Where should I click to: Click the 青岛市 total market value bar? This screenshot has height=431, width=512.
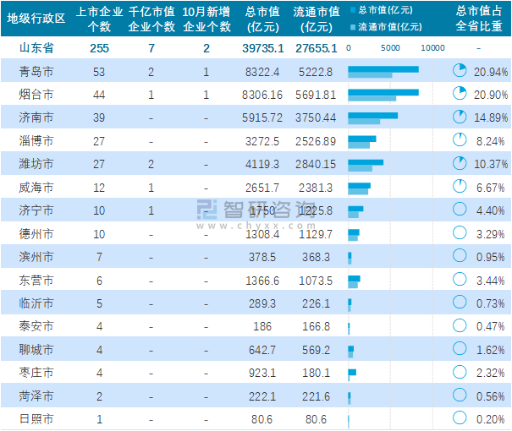pyautogui.click(x=383, y=68)
